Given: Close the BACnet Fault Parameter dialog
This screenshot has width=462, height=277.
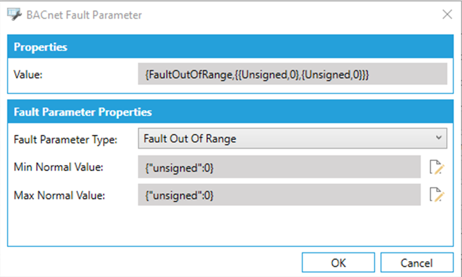Looking at the screenshot, I should (x=446, y=15).
